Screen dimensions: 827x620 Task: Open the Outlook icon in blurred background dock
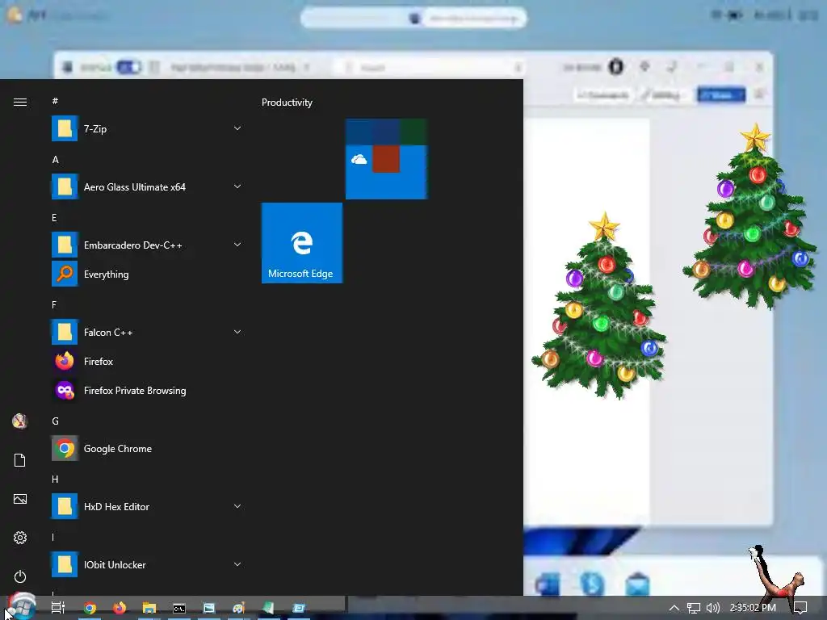point(547,585)
